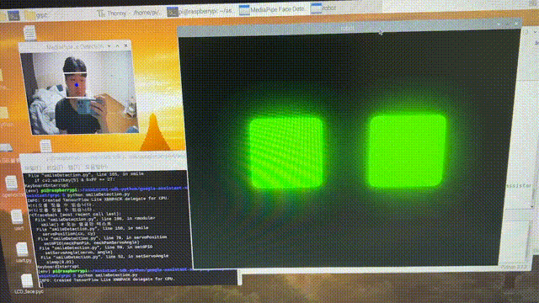
Task: Select the uart.py desktop file icon
Action: 23,252
